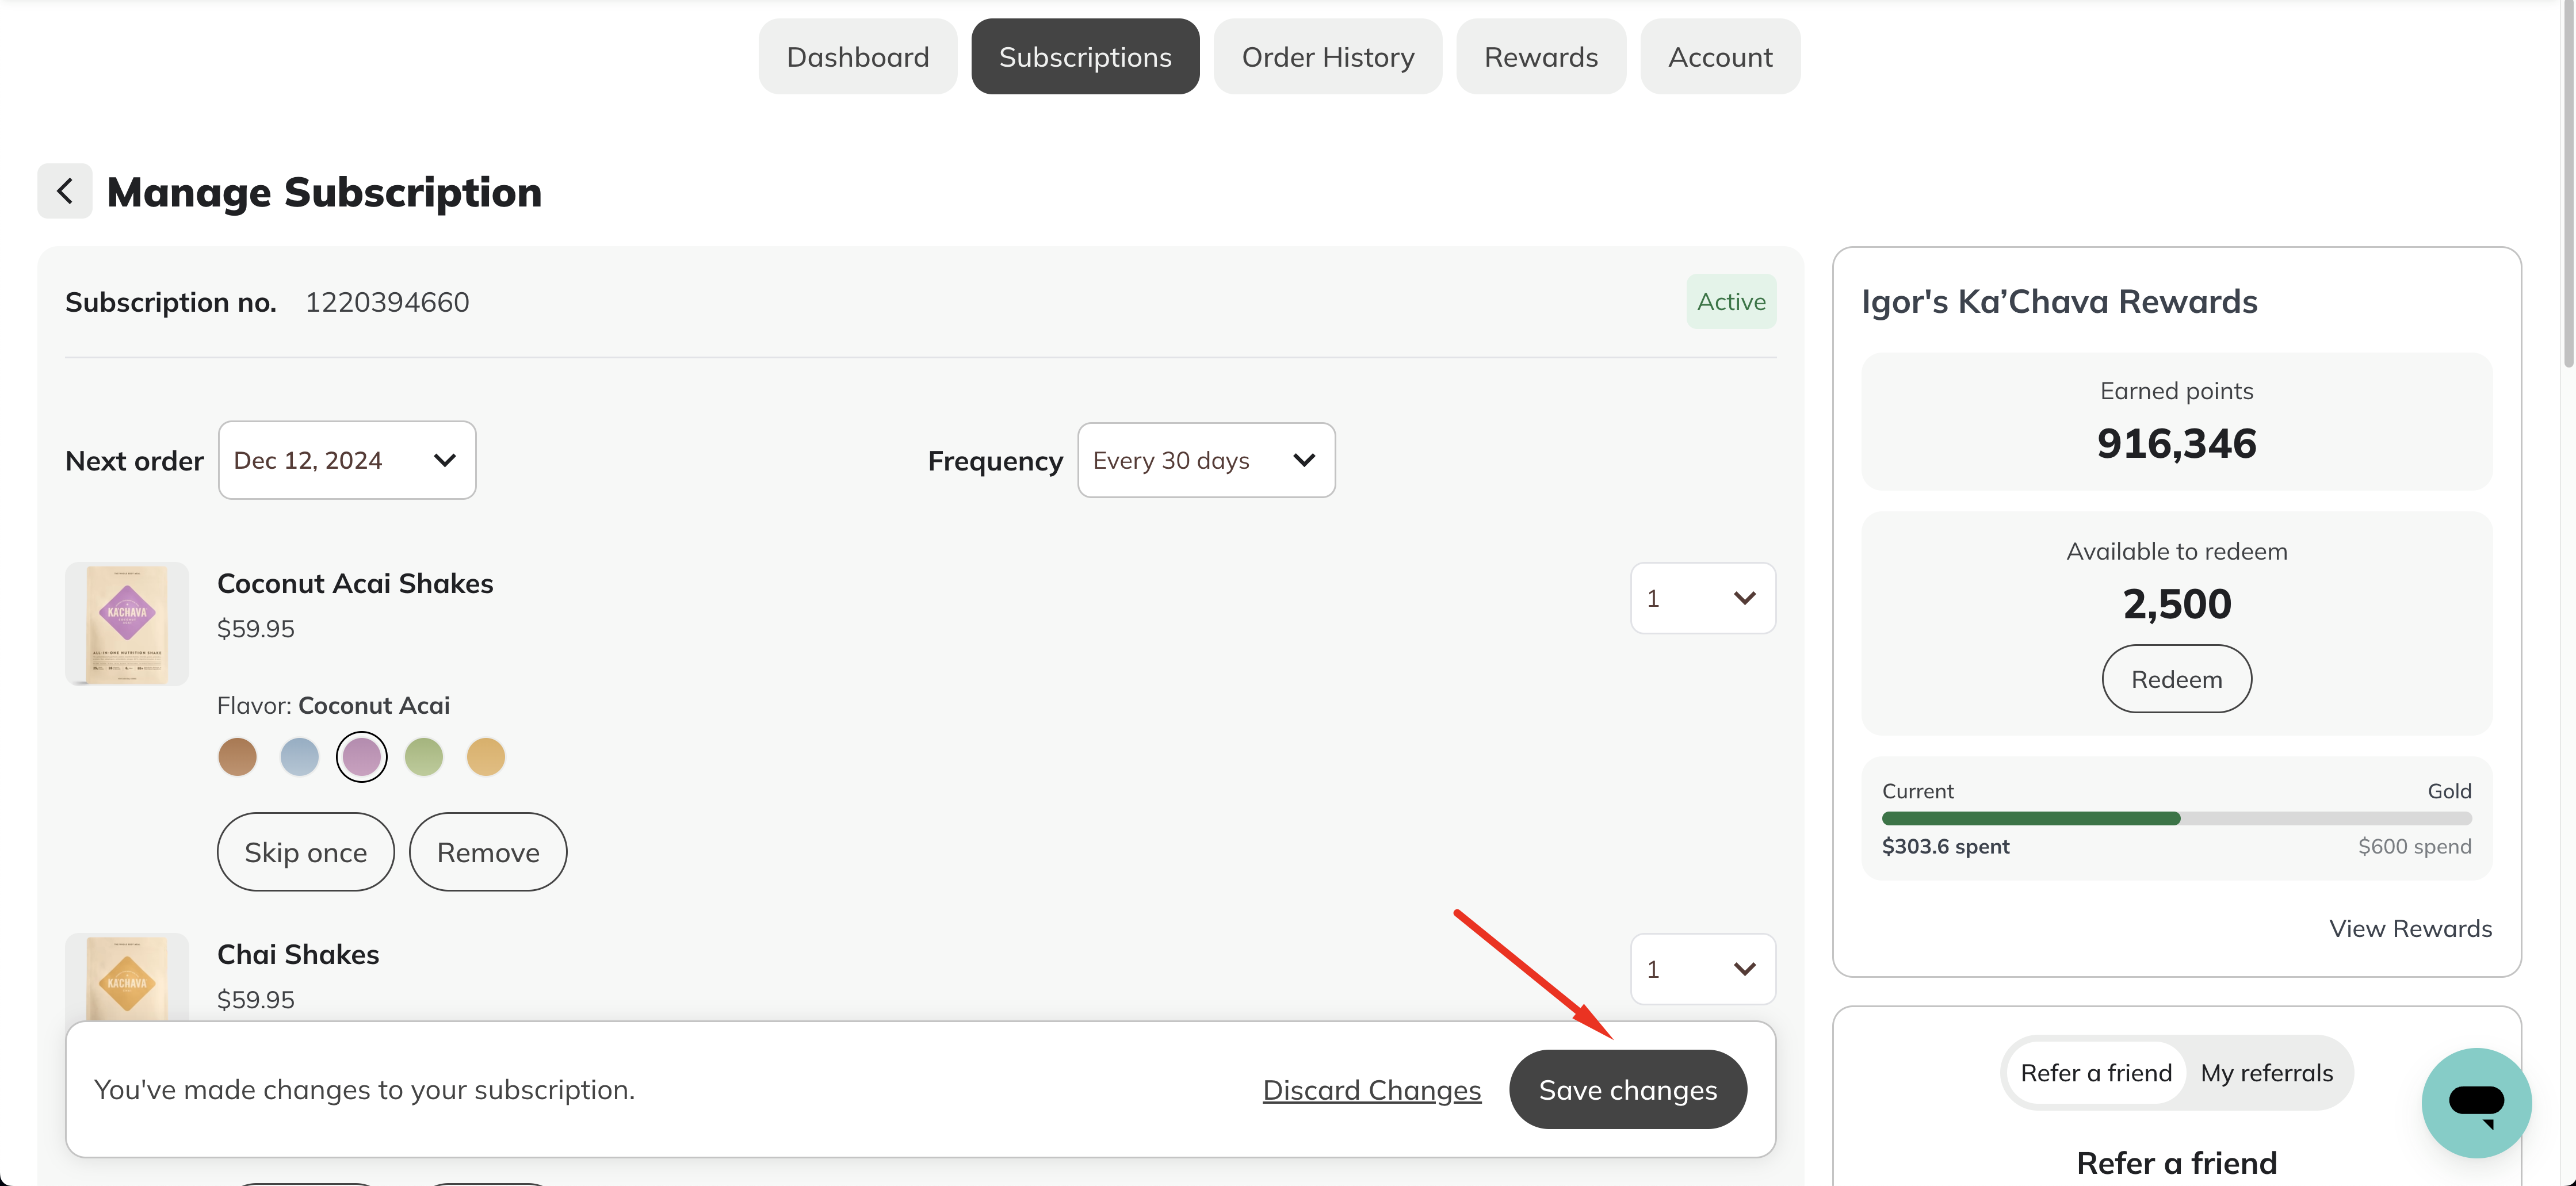This screenshot has width=2576, height=1186.
Task: Click the Chai Shakes product image
Action: [x=127, y=977]
